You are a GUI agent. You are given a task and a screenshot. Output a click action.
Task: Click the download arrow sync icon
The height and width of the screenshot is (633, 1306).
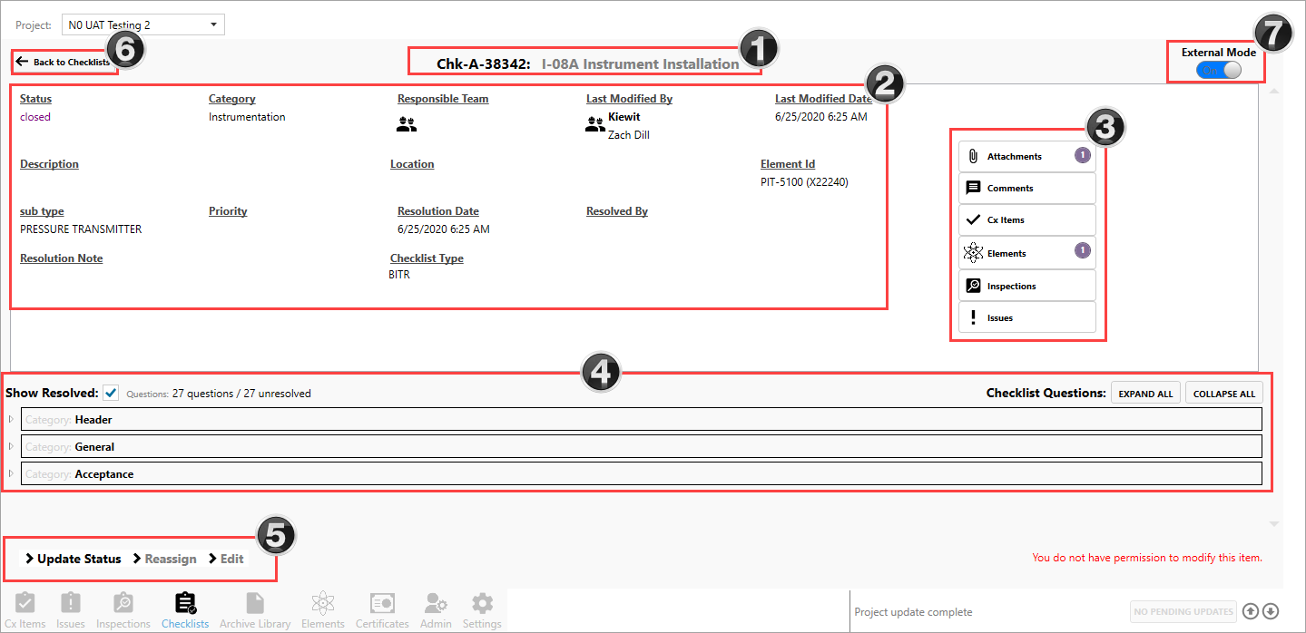1271,611
